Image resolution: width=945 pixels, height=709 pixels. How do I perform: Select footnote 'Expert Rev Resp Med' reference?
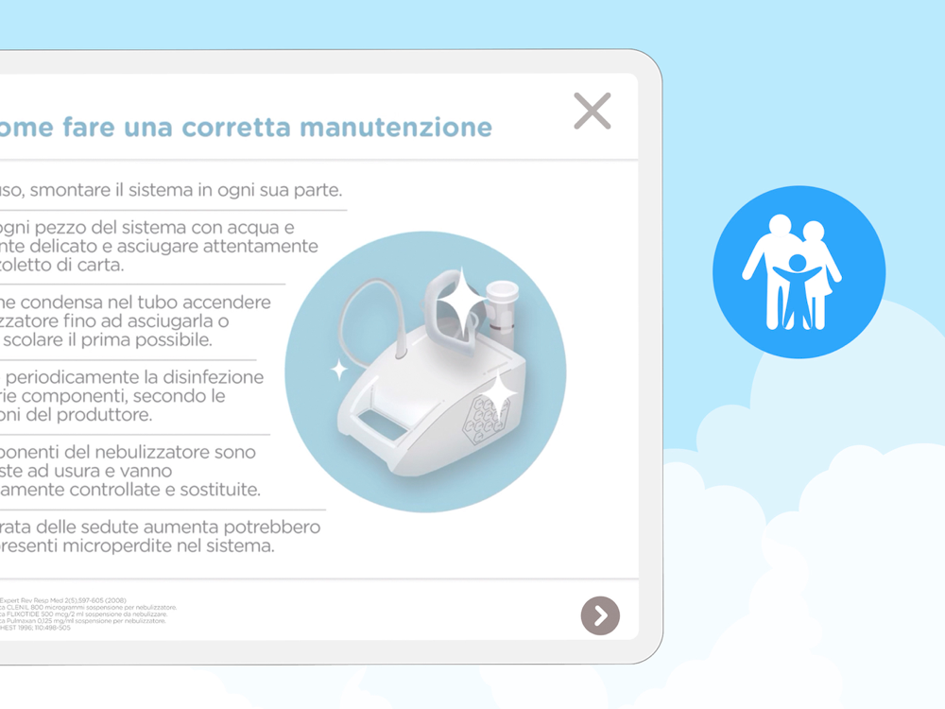coord(62,600)
